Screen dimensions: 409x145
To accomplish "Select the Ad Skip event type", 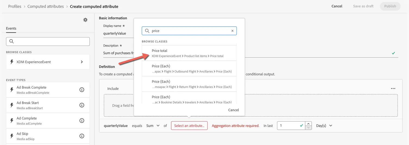I will (48, 136).
